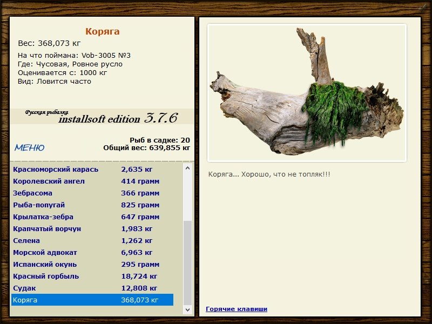Select the Зебрасома row
The height and width of the screenshot is (324, 432).
[x=92, y=193]
